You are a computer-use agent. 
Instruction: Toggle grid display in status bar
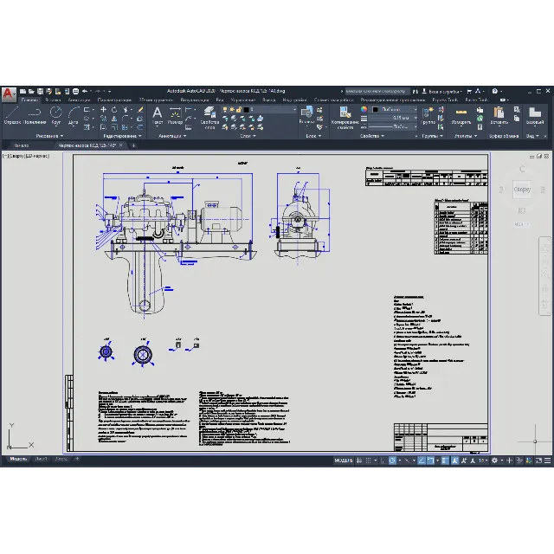359,461
